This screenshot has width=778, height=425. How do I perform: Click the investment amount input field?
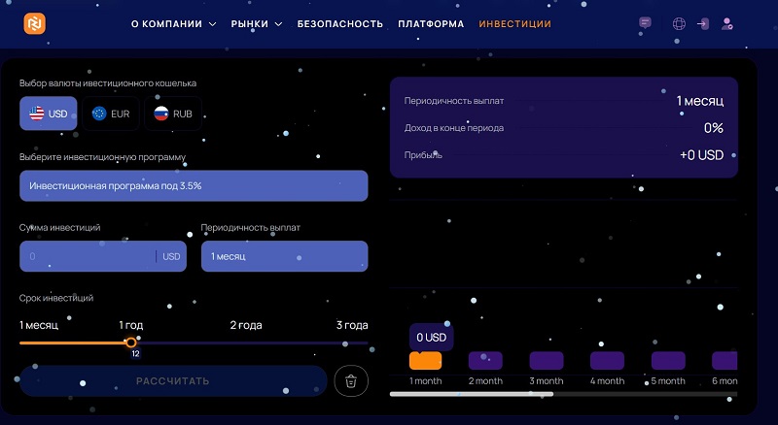pyautogui.click(x=89, y=256)
